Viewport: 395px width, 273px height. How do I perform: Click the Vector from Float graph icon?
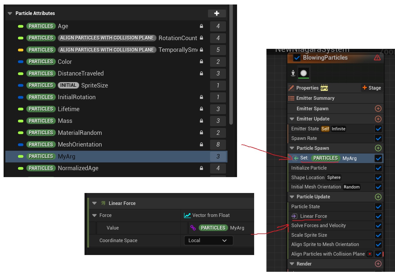coord(187,215)
